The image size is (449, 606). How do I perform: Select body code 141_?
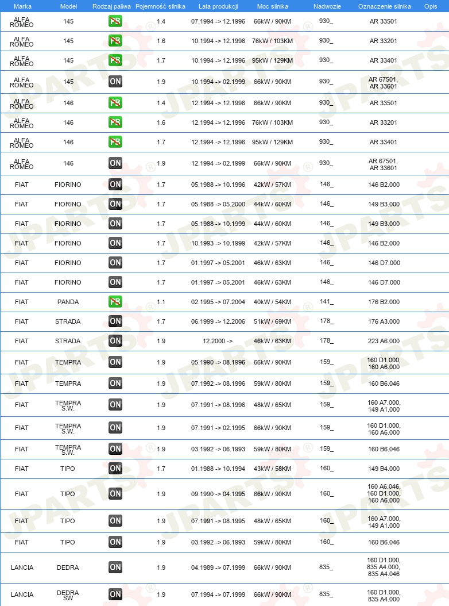point(326,301)
